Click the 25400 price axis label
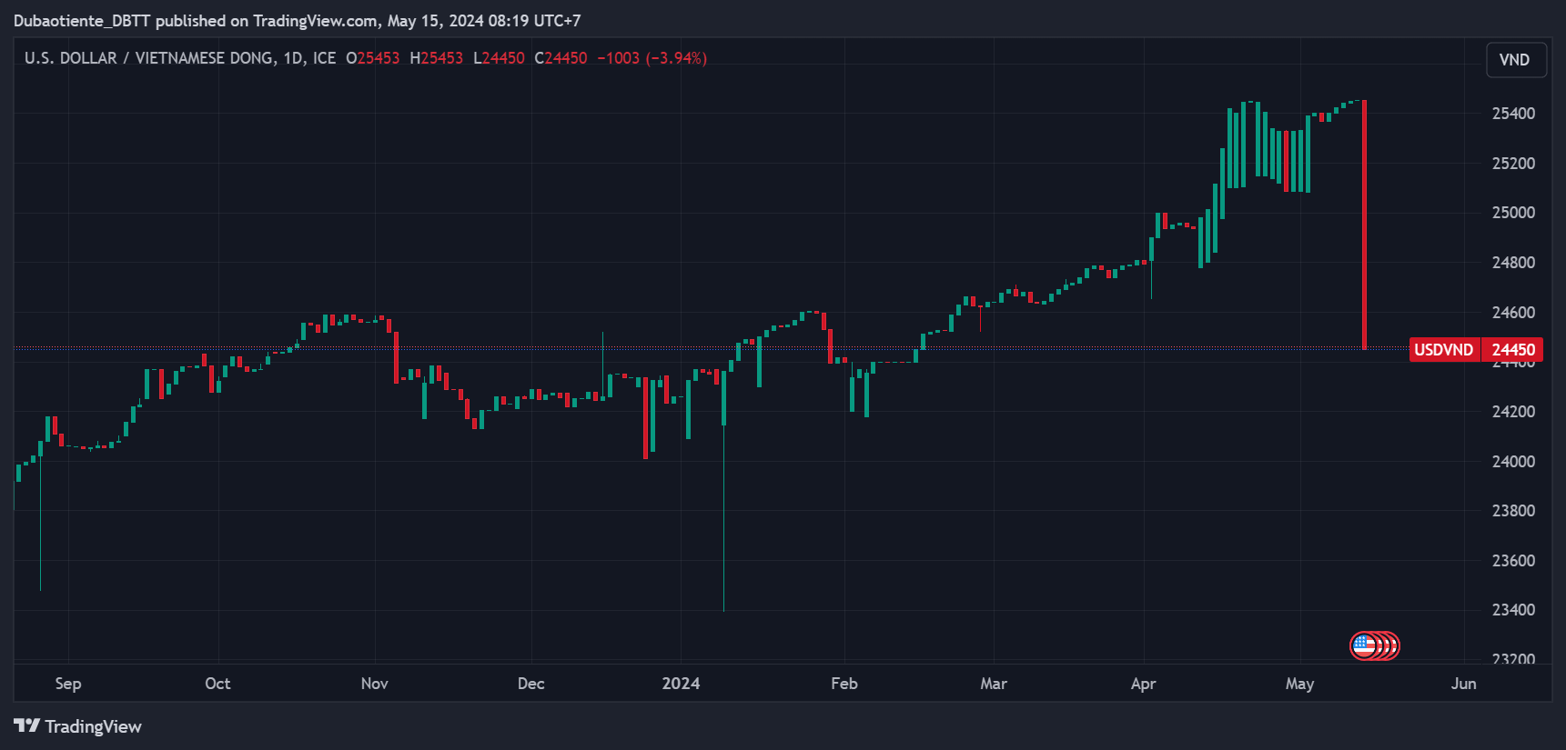Screen dimensions: 1566x750 click(x=1513, y=114)
